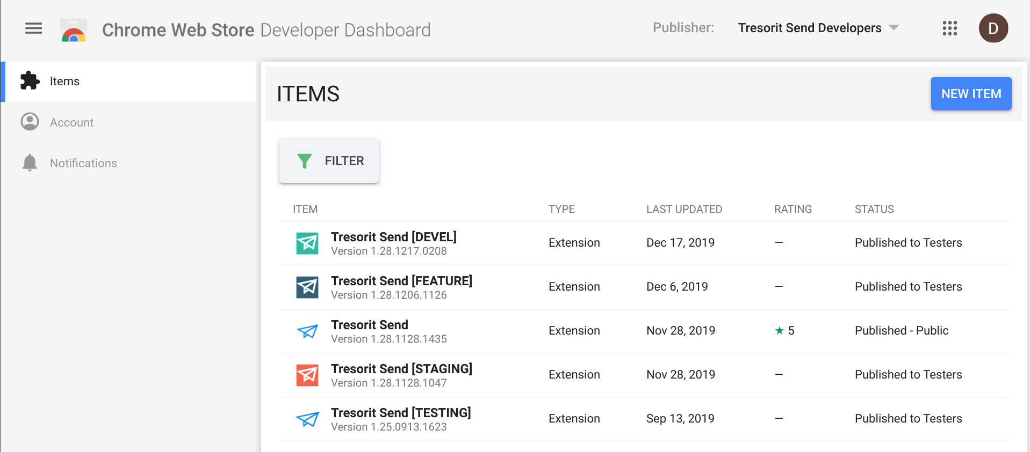Click the Items puzzle piece icon

click(x=30, y=81)
